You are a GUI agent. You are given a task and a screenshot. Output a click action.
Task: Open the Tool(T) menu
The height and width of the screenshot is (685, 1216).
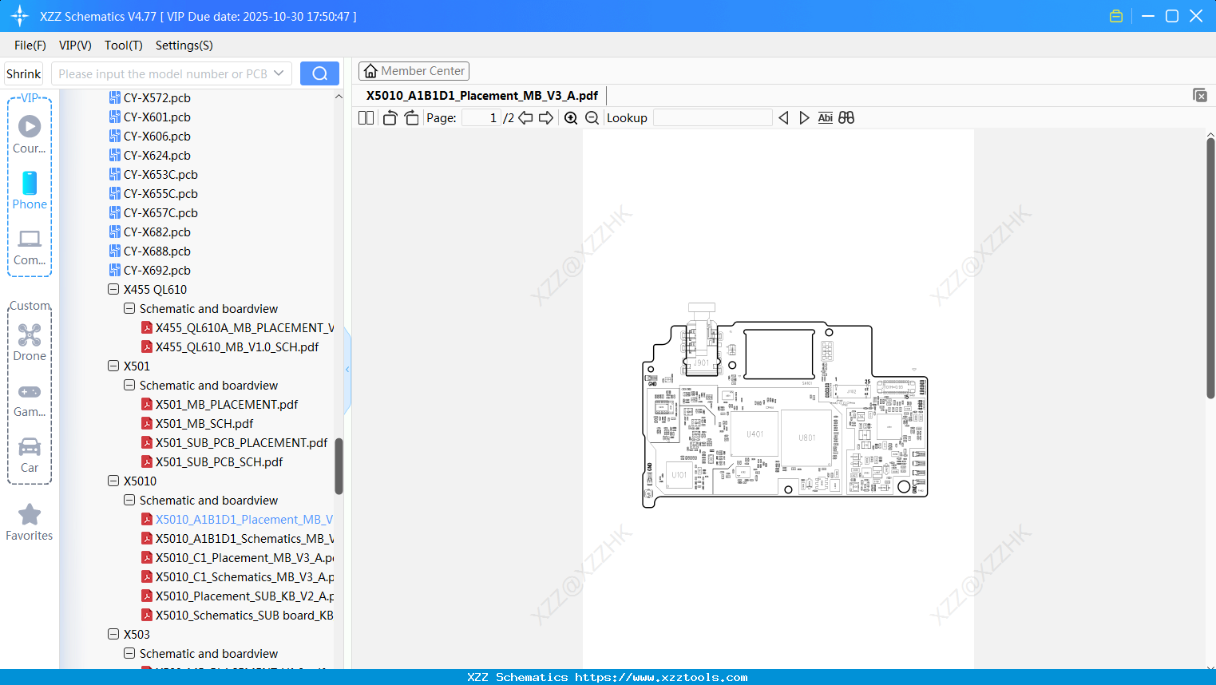pos(123,46)
